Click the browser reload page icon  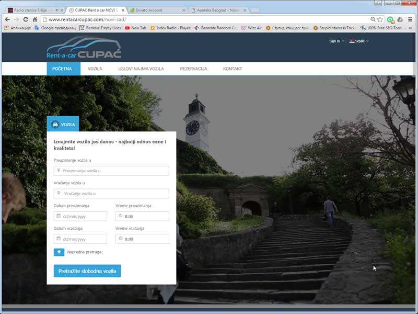click(x=26, y=19)
